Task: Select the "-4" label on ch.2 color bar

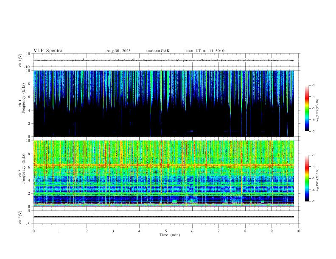Action: [x=313, y=167]
